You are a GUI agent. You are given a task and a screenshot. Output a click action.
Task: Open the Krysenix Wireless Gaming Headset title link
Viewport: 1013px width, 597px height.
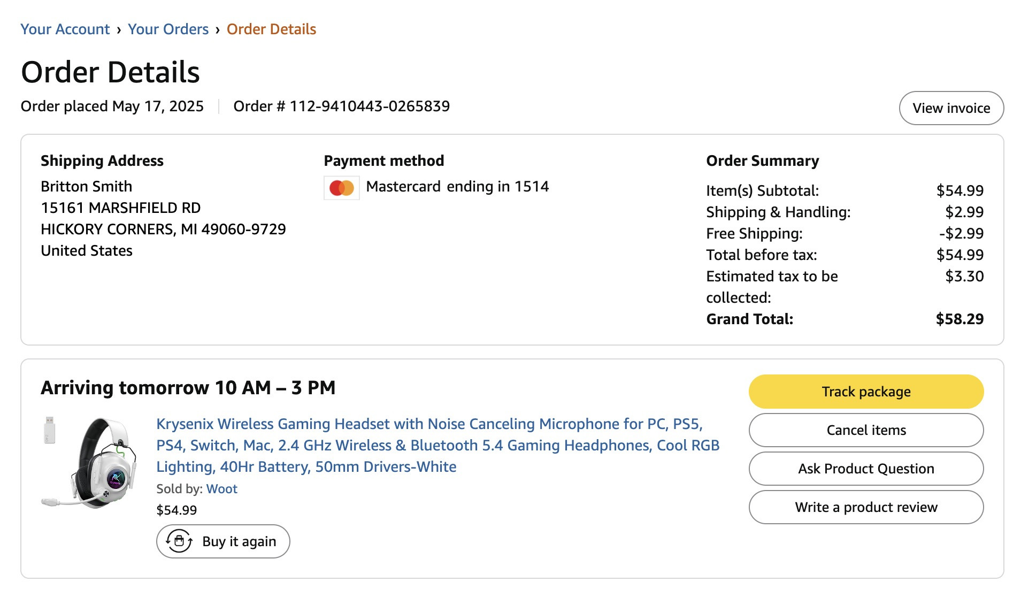pos(438,445)
